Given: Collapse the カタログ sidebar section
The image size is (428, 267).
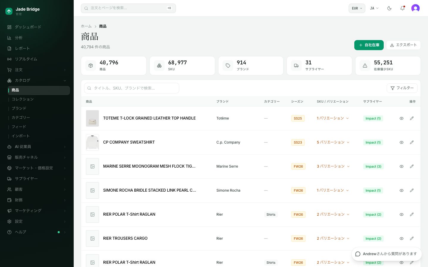Looking at the screenshot, I should coord(37,80).
